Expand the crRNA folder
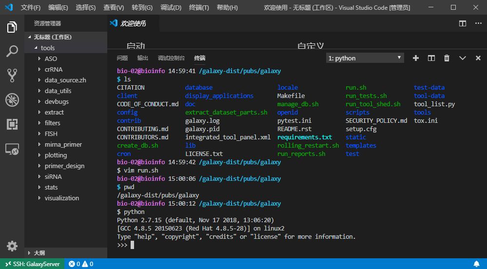Screen dimensions: 487x269 point(66,69)
